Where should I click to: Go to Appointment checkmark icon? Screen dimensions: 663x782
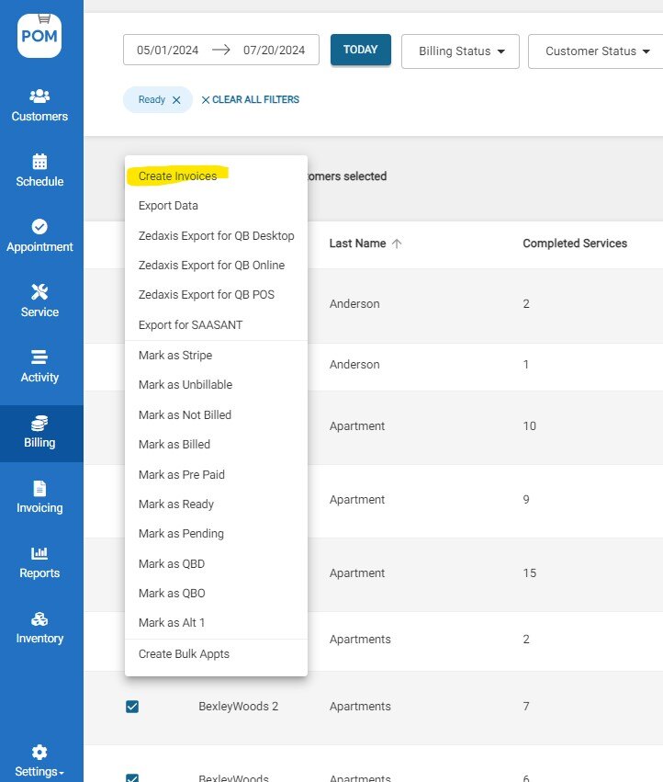coord(39,227)
